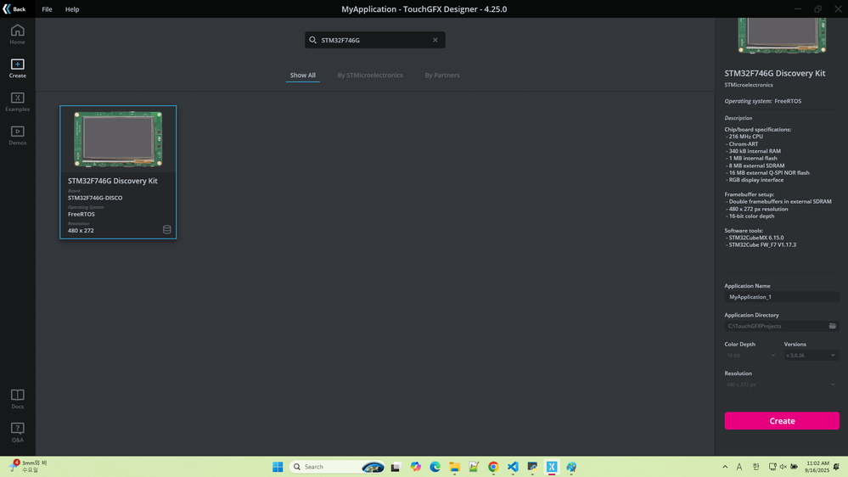Viewport: 848px width, 477px height.
Task: Open the Docs link in sidebar
Action: (x=17, y=399)
